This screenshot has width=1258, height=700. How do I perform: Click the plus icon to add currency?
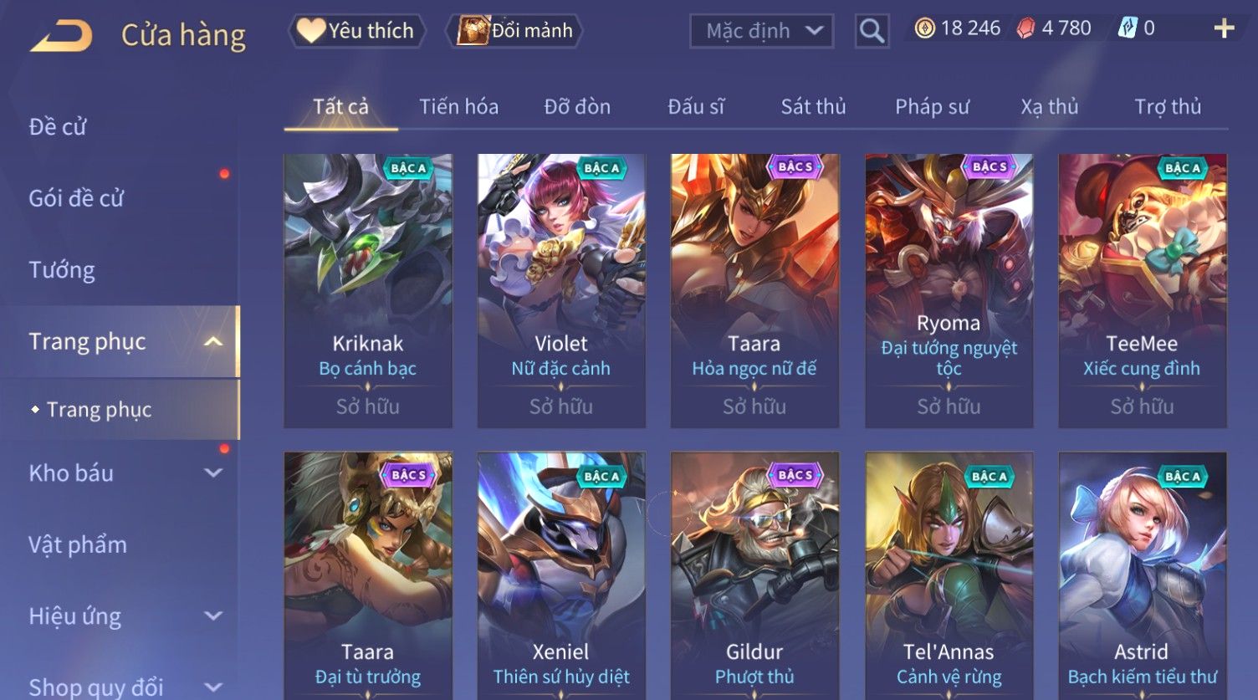pyautogui.click(x=1224, y=28)
